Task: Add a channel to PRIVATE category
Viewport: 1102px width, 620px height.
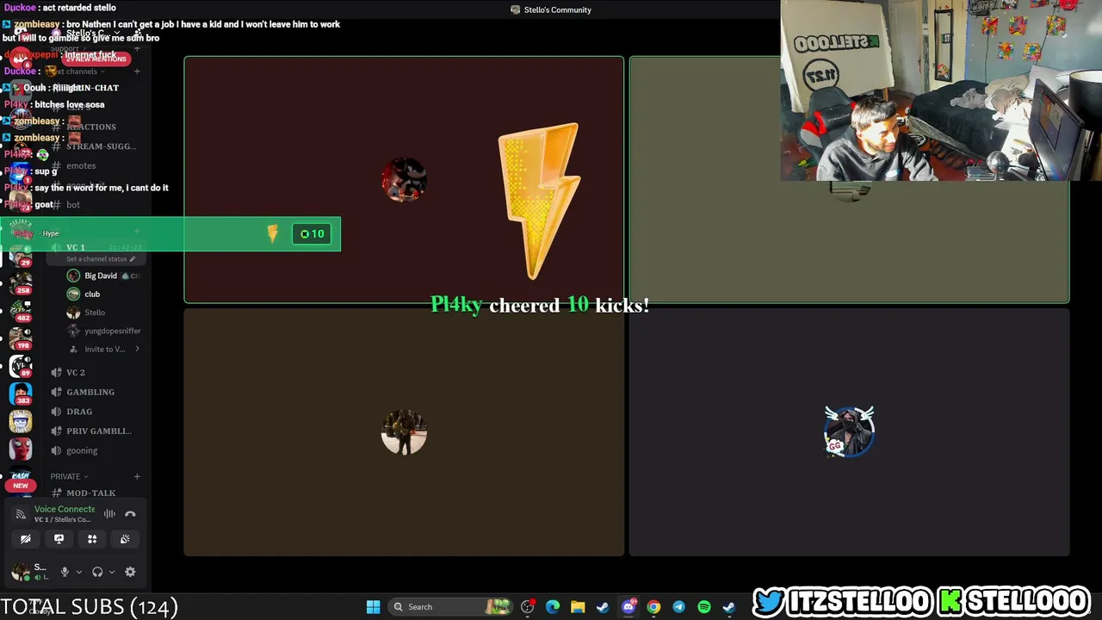Action: [137, 476]
